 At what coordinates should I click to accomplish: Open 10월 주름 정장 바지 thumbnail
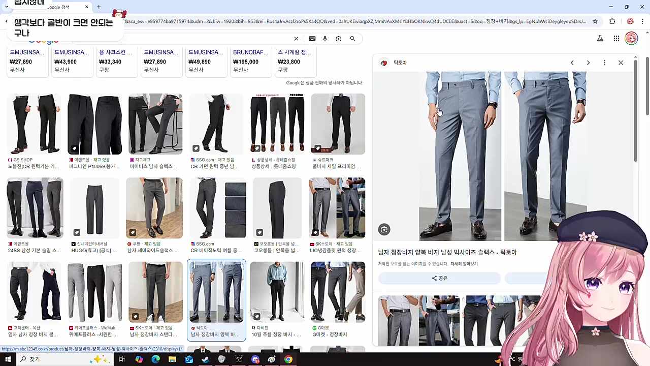point(277,292)
